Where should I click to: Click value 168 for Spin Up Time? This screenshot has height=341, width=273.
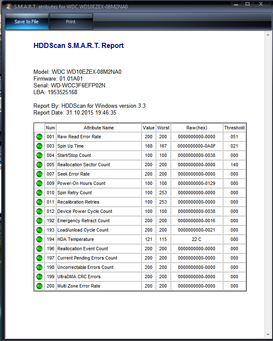click(x=149, y=146)
